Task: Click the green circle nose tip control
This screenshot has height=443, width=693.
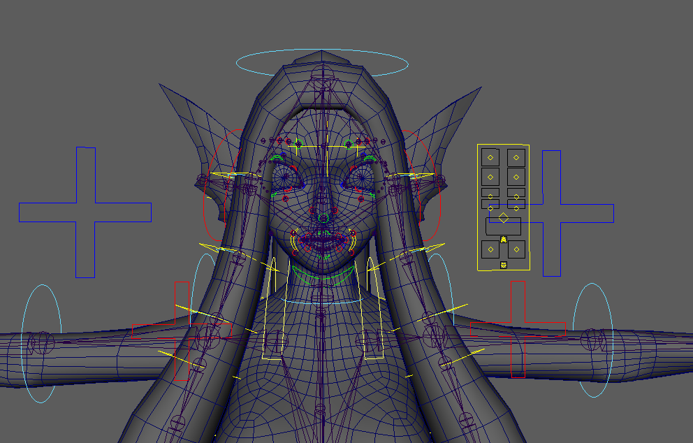Action: click(323, 218)
